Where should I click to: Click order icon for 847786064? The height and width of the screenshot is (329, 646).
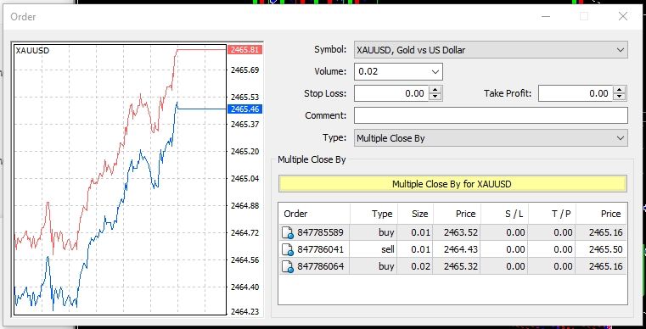click(x=287, y=267)
